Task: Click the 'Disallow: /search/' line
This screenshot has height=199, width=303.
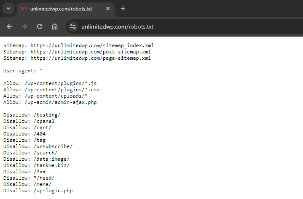Action: 30,153
